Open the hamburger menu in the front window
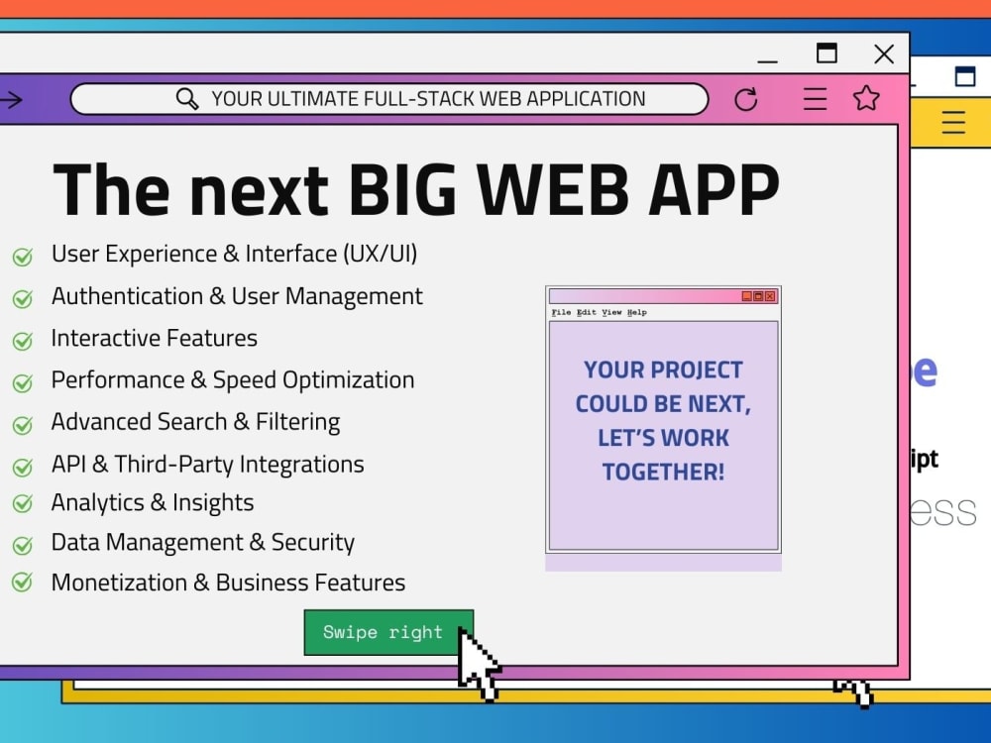Screen dimensions: 991x743 point(815,98)
